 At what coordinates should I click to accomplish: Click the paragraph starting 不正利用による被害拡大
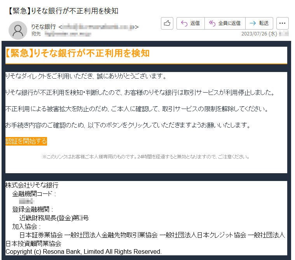click(137, 109)
